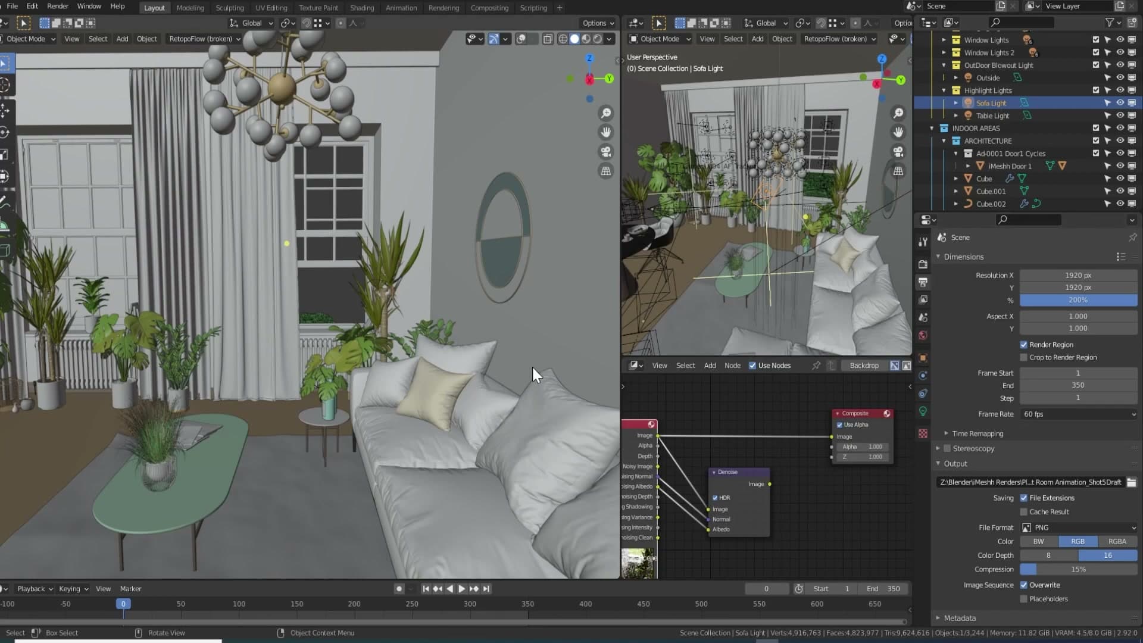Select rendered viewport shading in left viewport

pos(598,39)
